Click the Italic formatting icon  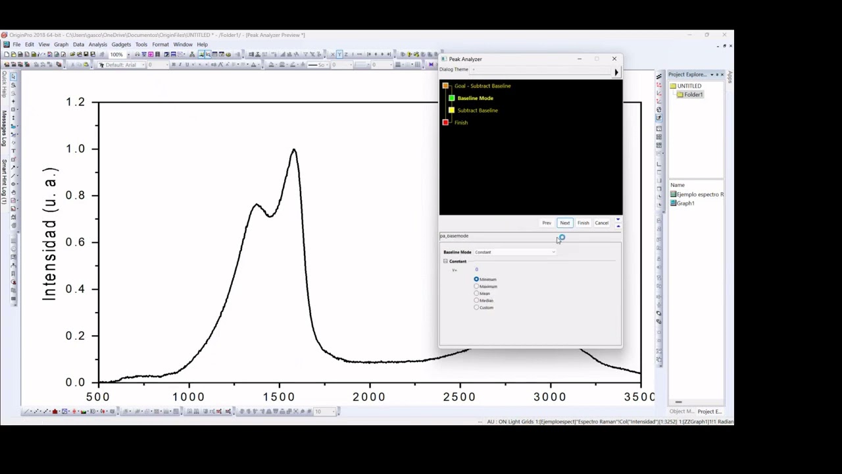point(180,65)
